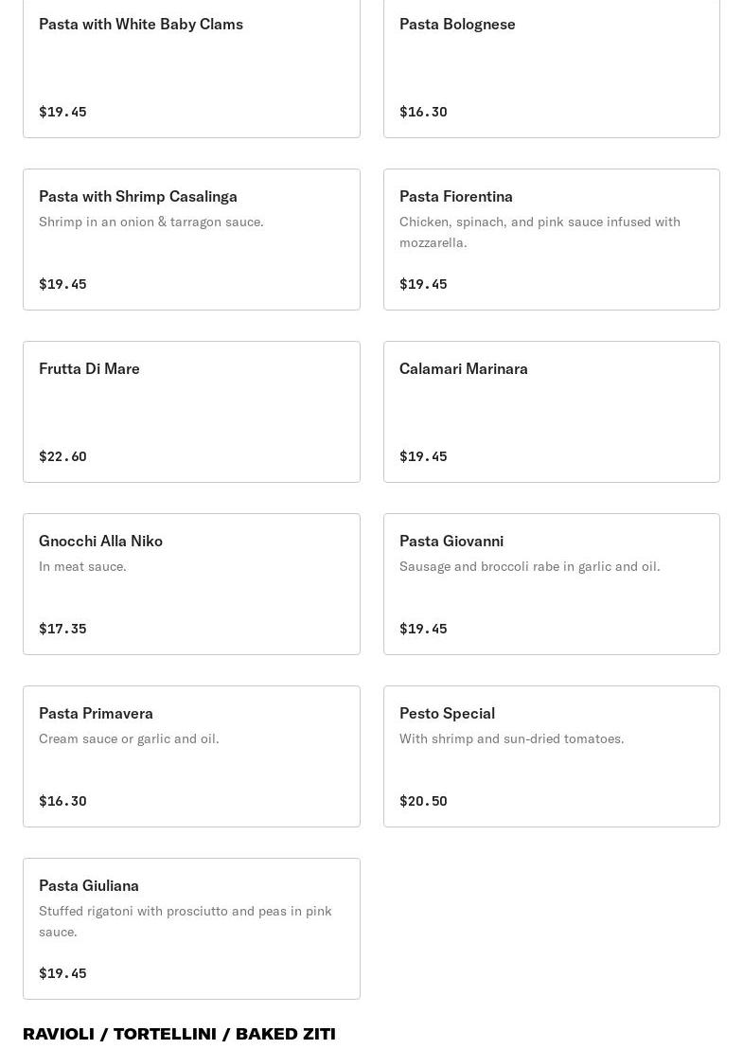Image resolution: width=743 pixels, height=1049 pixels.
Task: Click the "Shrimp in an onion & tarragon sauce" text
Action: [x=151, y=222]
